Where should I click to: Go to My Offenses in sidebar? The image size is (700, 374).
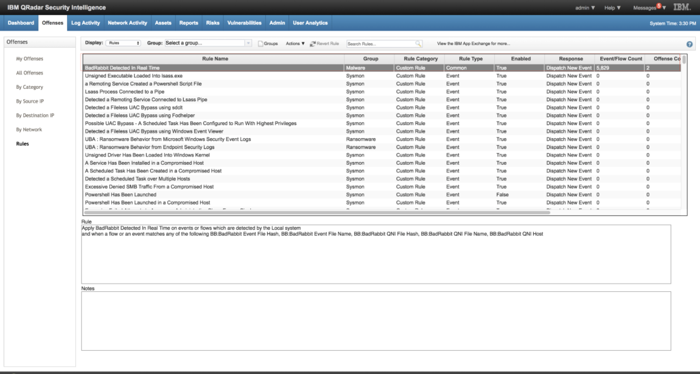29,59
